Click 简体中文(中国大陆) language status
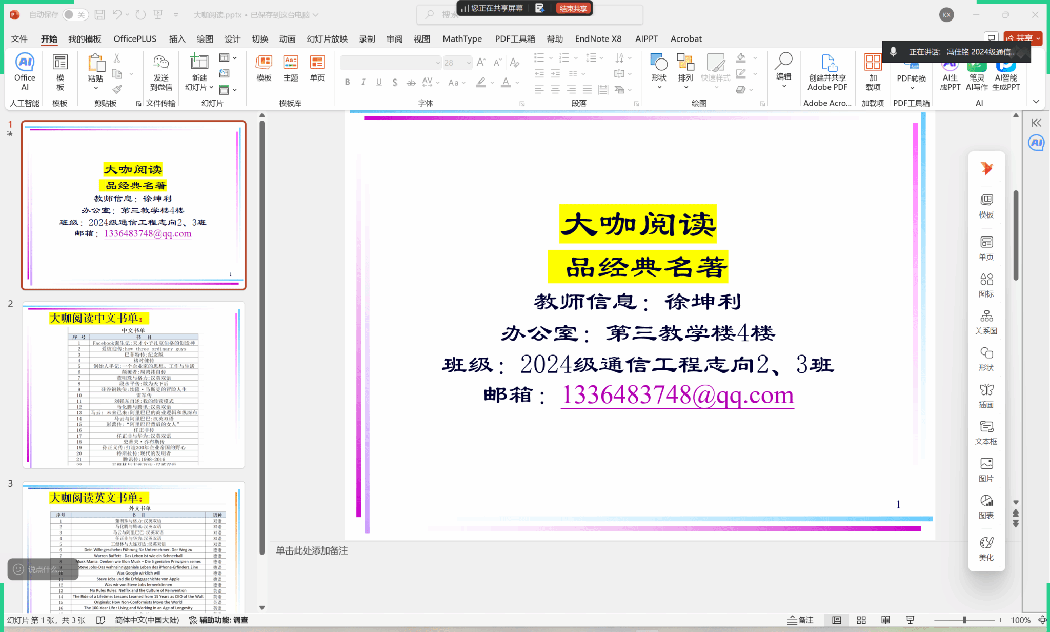 click(147, 620)
